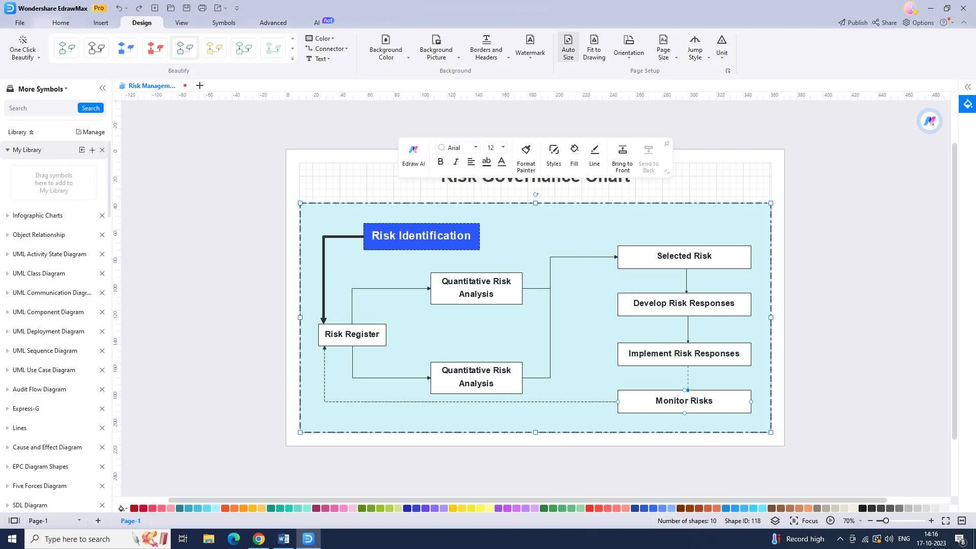Screen dimensions: 976x549
Task: Click the Design ribbon tab
Action: pyautogui.click(x=141, y=22)
